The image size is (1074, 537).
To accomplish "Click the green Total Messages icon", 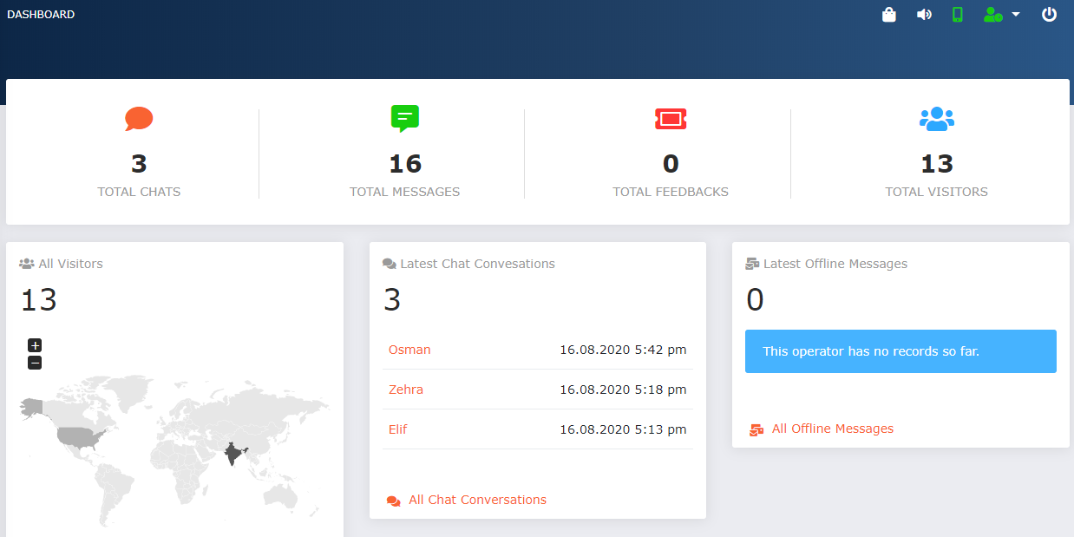I will click(x=405, y=118).
